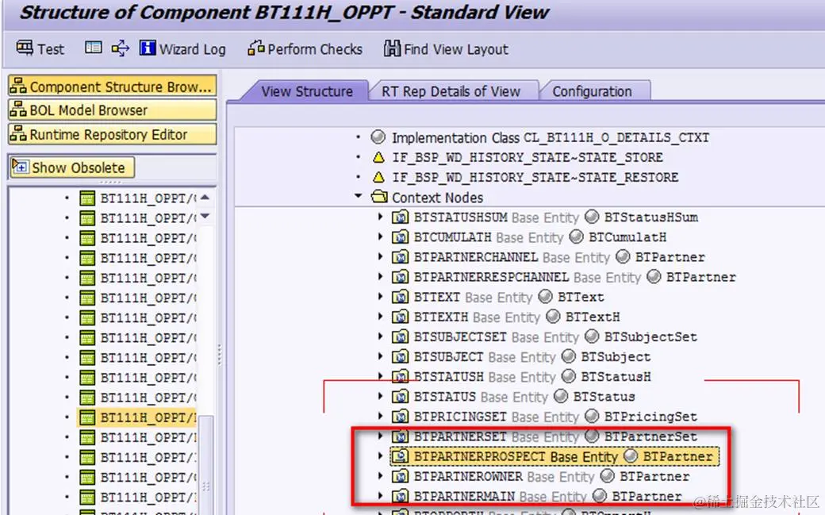825x515 pixels.
Task: Click the Test toolbar button
Action: [x=40, y=48]
